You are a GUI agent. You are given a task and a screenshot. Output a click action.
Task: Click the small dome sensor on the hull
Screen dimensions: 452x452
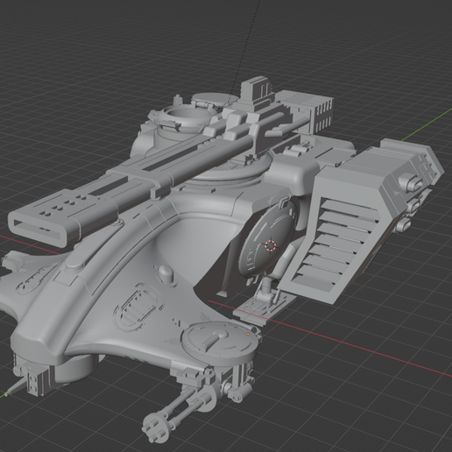pos(166,273)
